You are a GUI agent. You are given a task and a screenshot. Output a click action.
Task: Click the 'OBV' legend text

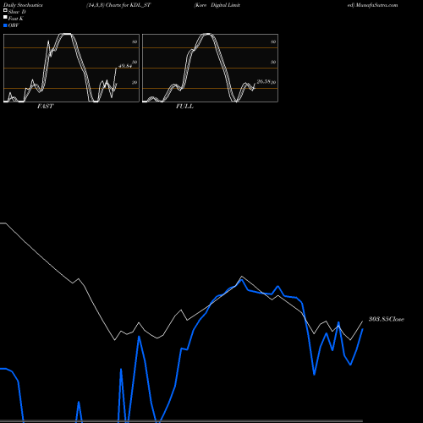point(14,25)
